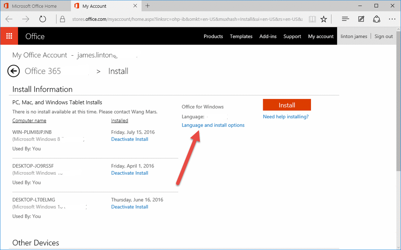Go back using the browser back arrow
The image size is (401, 250).
9,19
